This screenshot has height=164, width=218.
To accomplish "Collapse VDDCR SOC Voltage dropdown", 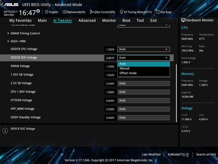I will pos(144,58).
